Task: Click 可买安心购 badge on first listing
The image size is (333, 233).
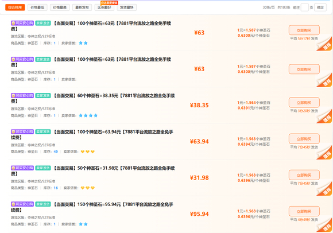Action: coord(22,23)
